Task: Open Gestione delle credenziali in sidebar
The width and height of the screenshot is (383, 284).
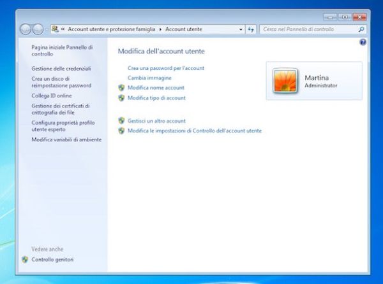Action: (61, 68)
